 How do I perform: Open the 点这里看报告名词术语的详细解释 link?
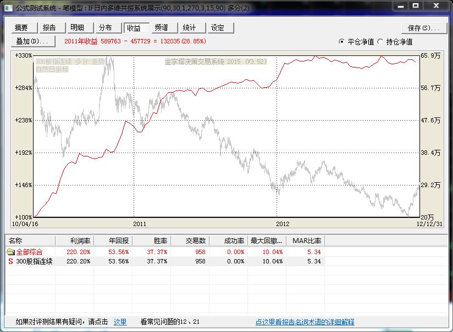pyautogui.click(x=305, y=322)
